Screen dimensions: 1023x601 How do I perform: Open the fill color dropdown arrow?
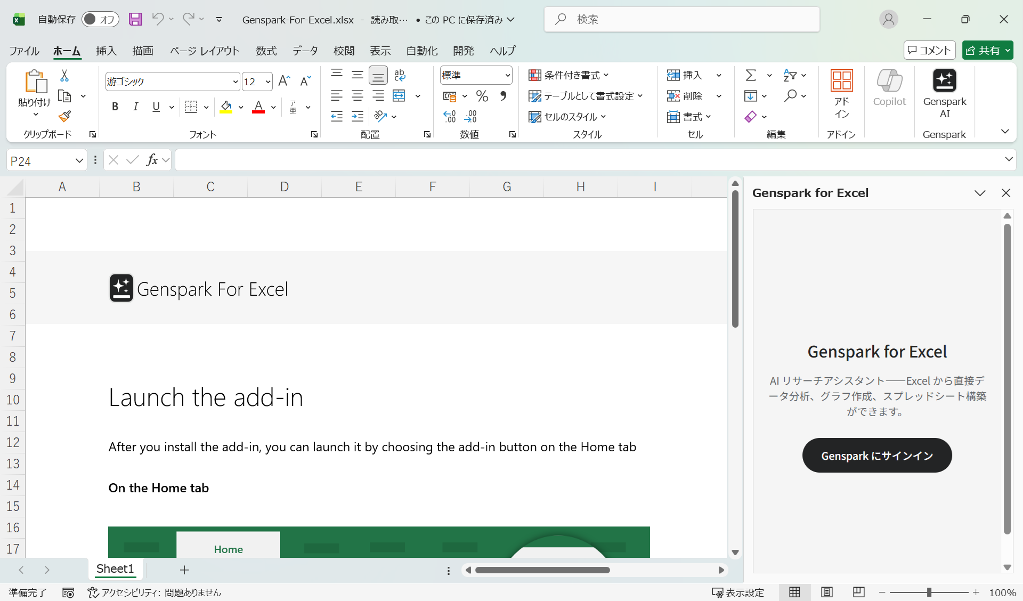(x=241, y=107)
